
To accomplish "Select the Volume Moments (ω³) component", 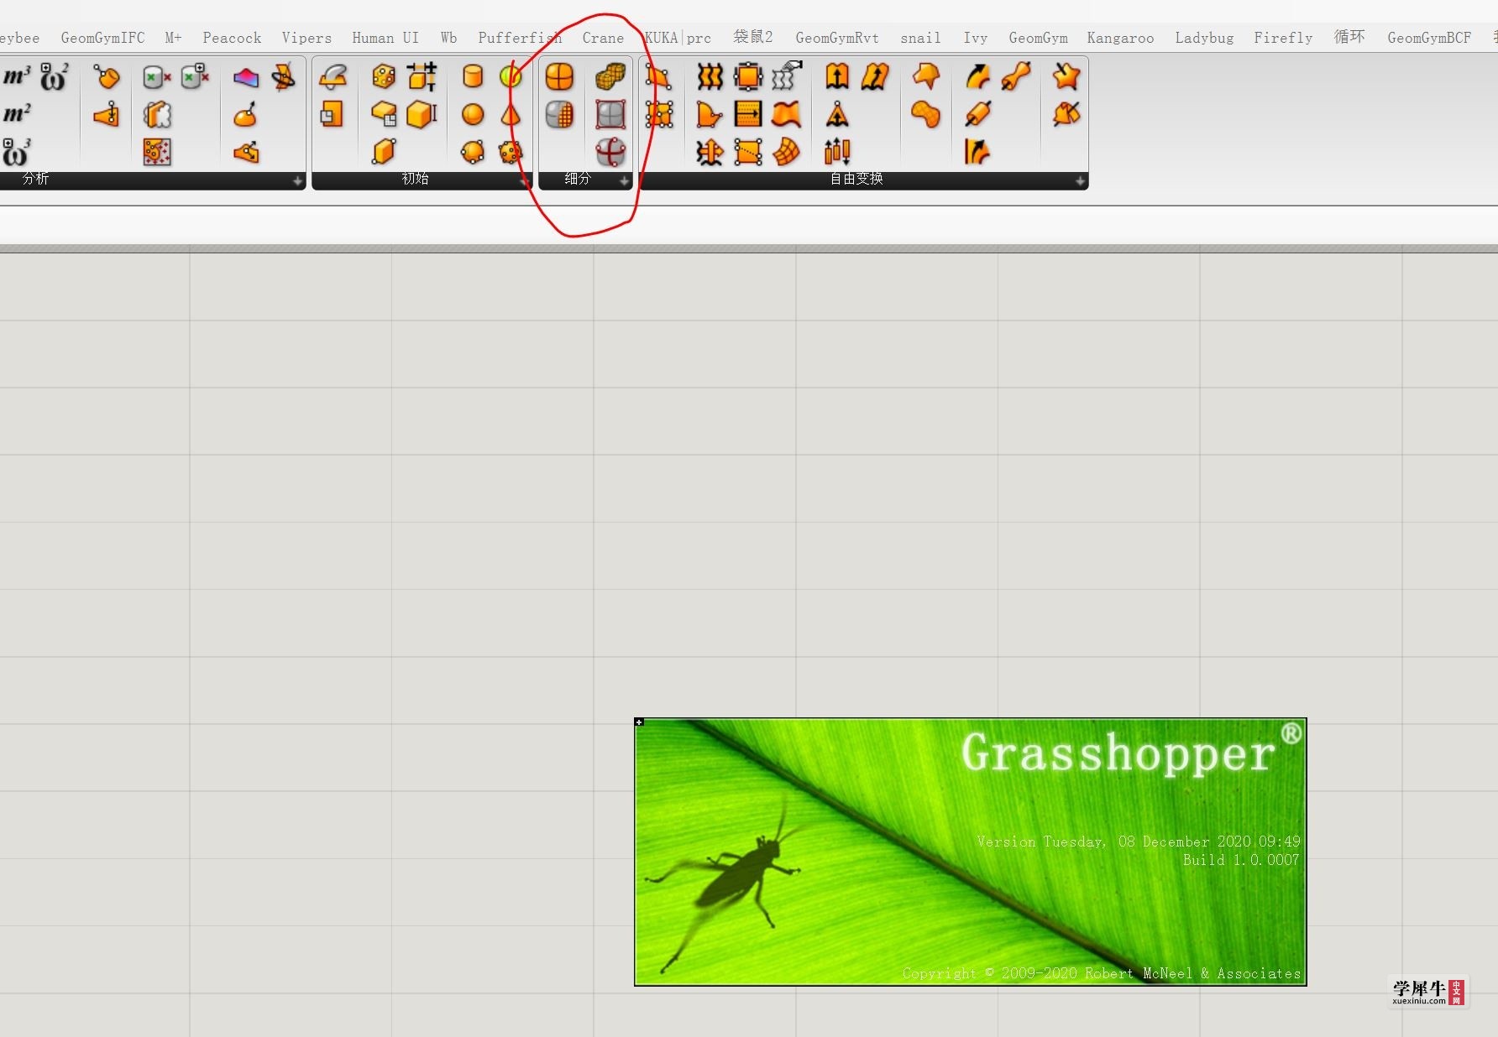I will pos(17,152).
